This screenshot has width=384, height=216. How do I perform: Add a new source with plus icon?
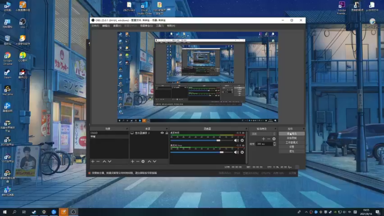(132, 161)
